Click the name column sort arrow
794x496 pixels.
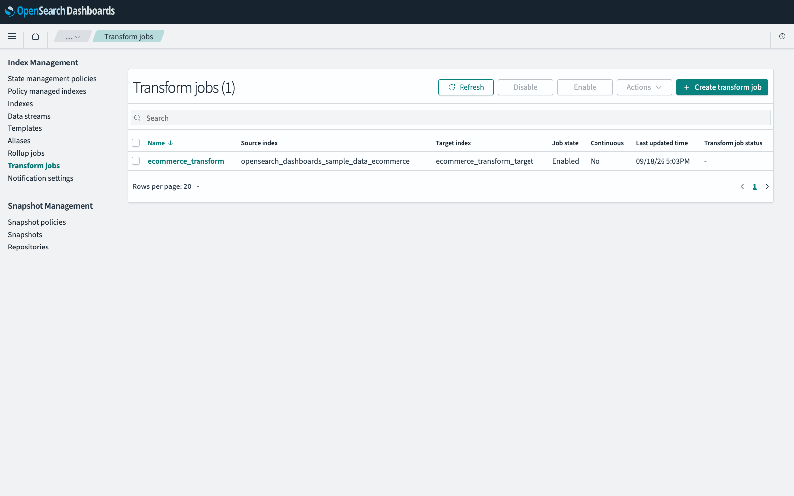pyautogui.click(x=171, y=143)
